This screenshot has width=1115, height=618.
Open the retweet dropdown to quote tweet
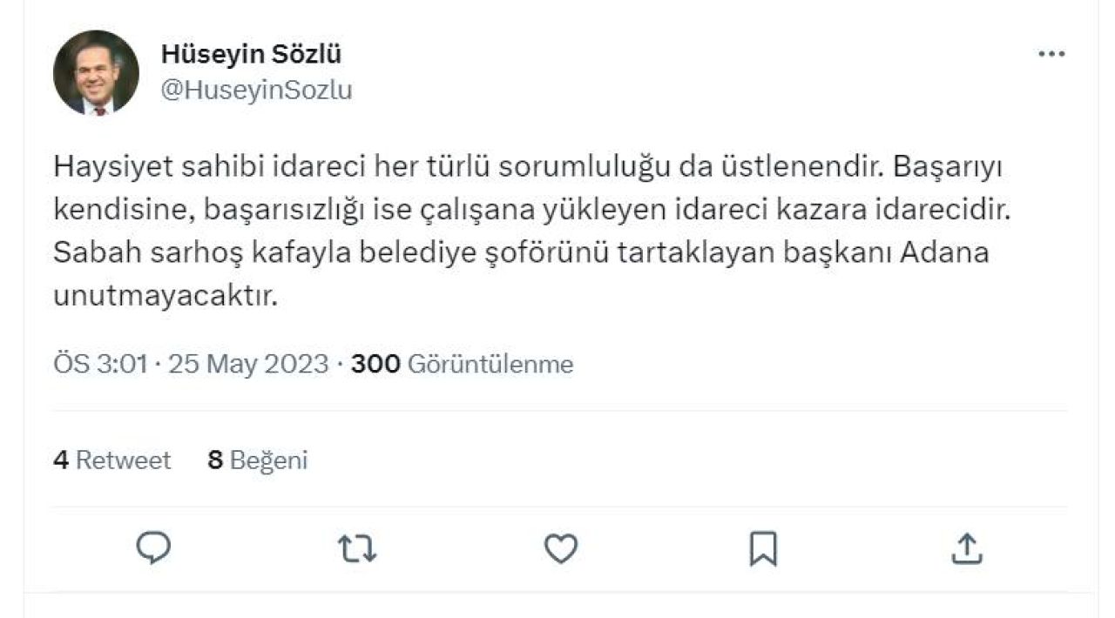[x=358, y=548]
